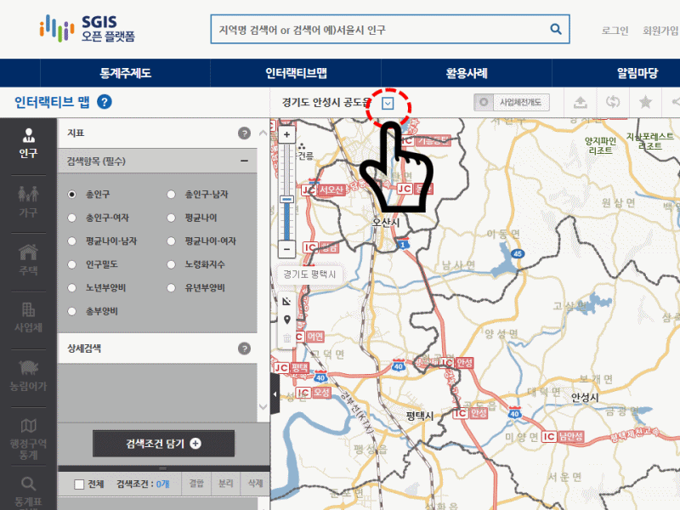The image size is (680, 510).
Task: Select the 총인구-남자 radio button
Action: (x=173, y=195)
